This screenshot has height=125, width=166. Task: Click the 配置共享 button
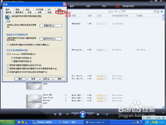51,26
